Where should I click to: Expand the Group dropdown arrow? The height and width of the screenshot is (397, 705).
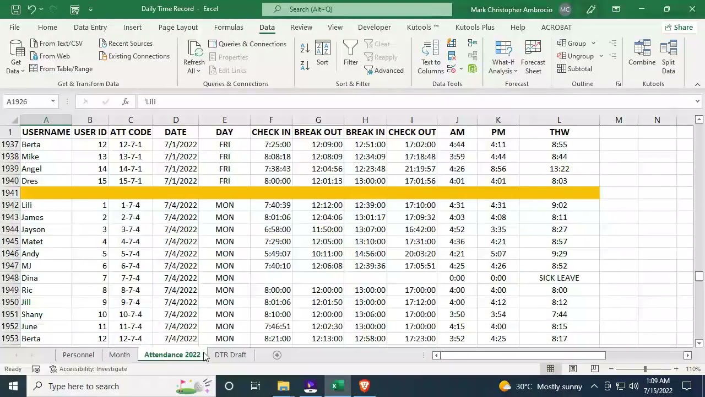coord(593,44)
